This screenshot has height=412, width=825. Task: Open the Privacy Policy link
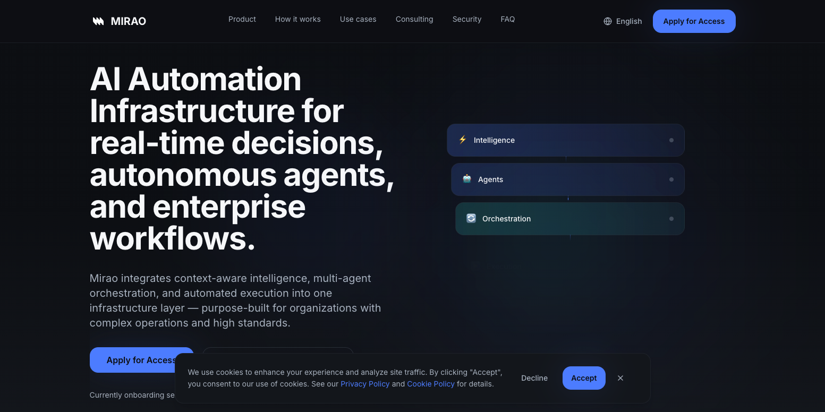(365, 384)
